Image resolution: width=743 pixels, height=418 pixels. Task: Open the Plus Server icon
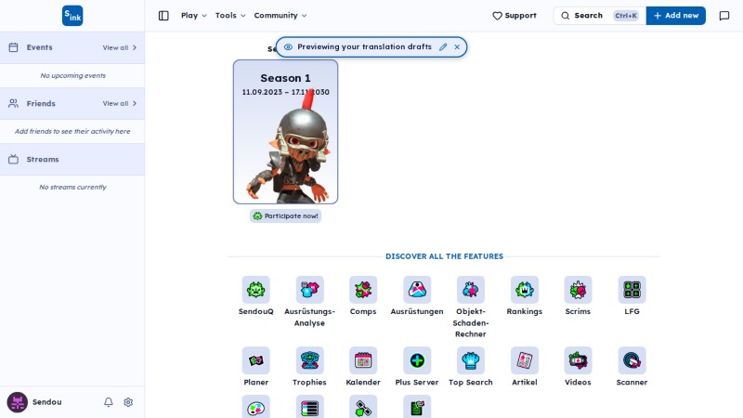[x=417, y=360]
